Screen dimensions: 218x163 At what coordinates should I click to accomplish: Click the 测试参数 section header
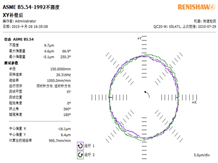[11, 63]
